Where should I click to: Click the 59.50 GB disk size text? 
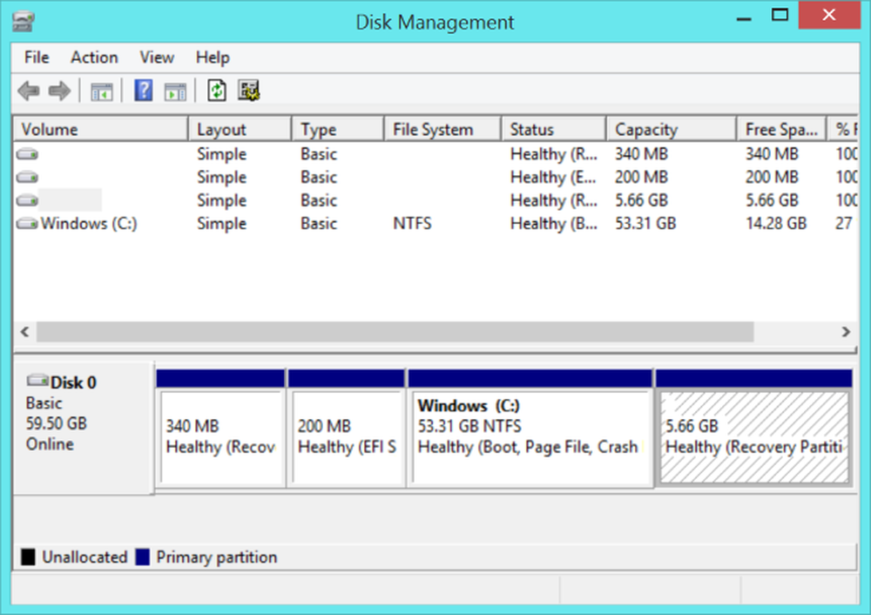click(x=56, y=423)
